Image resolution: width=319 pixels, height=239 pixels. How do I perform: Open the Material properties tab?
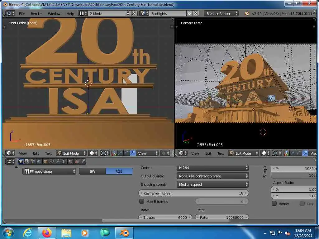70,162
